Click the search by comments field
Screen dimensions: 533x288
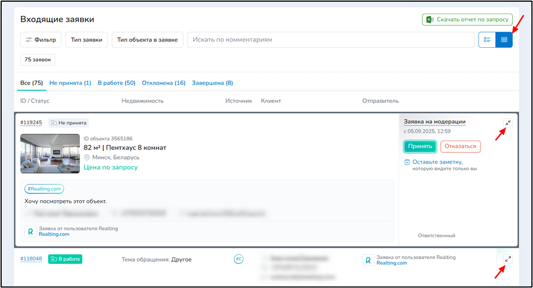pos(330,40)
